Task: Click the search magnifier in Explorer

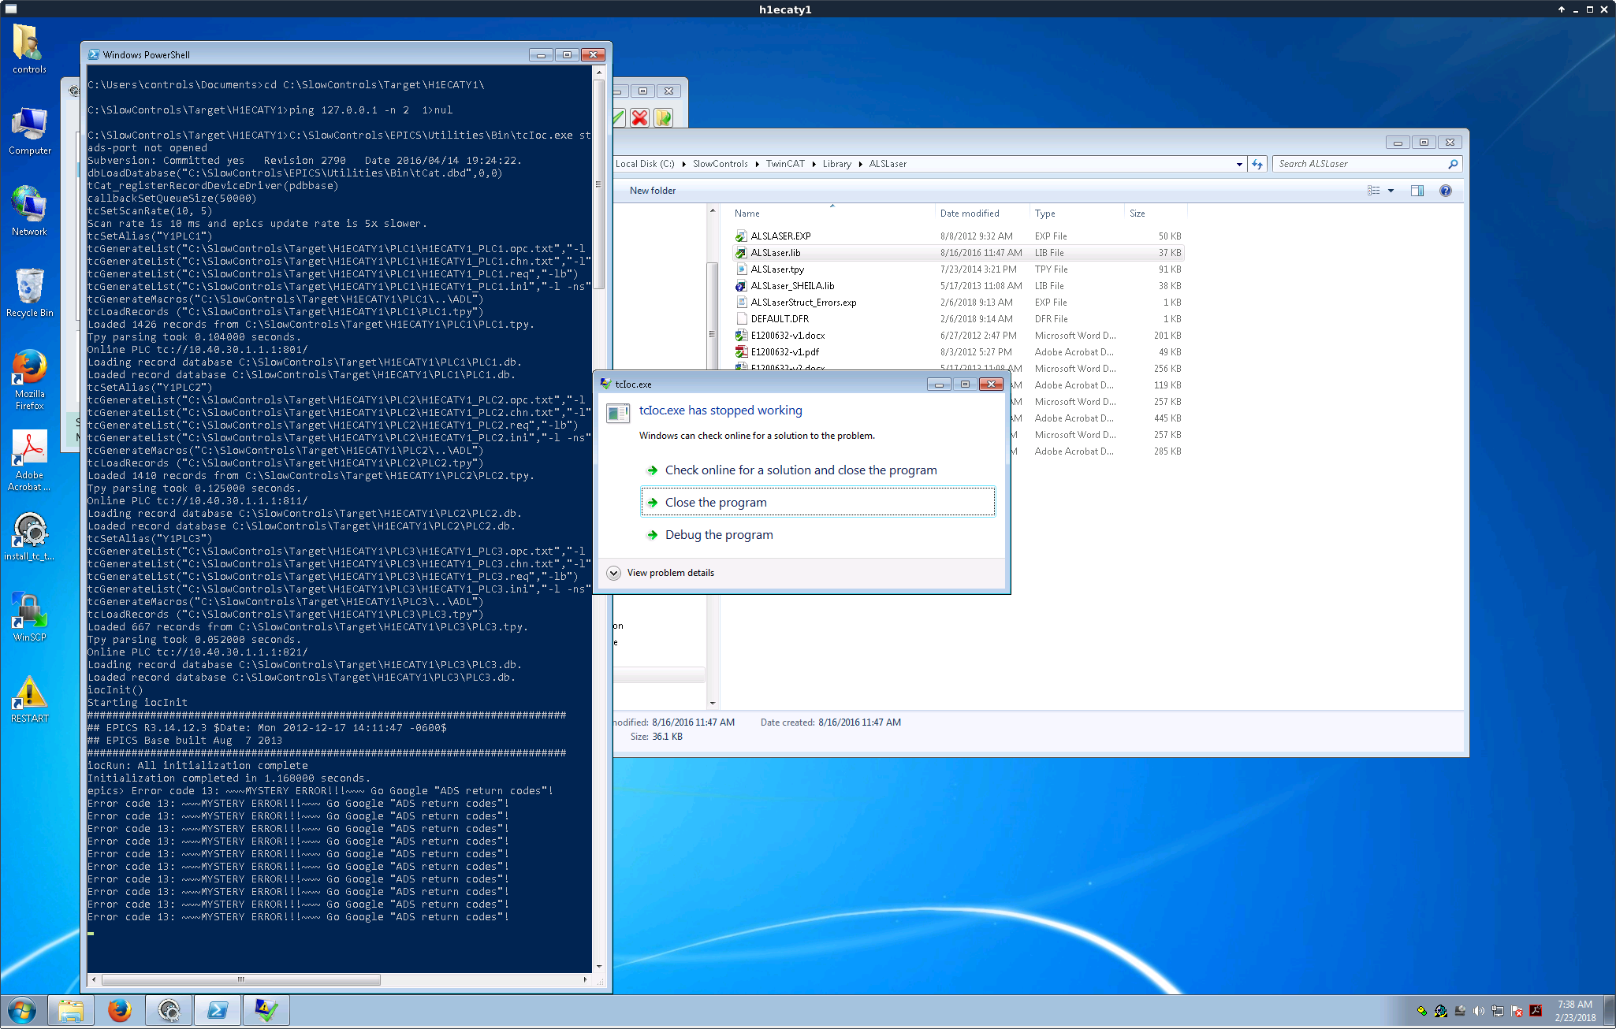Action: 1453,164
